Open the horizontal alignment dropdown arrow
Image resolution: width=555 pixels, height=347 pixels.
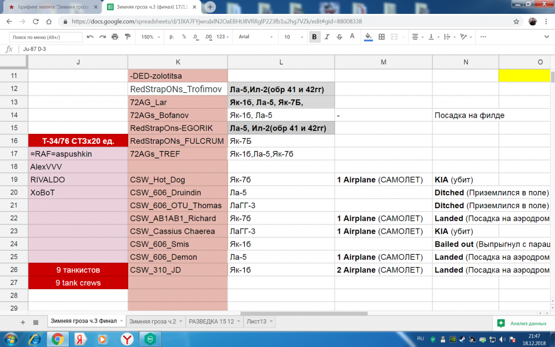pos(422,37)
